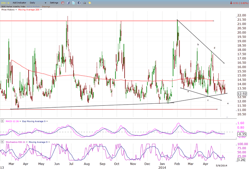Click the Add to Portfolio link
The image size is (249, 169).
(x=34, y=6)
